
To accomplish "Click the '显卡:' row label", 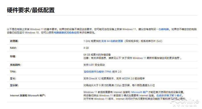I will pos(13,78).
